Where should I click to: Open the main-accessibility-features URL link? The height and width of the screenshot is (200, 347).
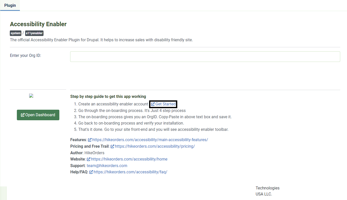(150, 140)
